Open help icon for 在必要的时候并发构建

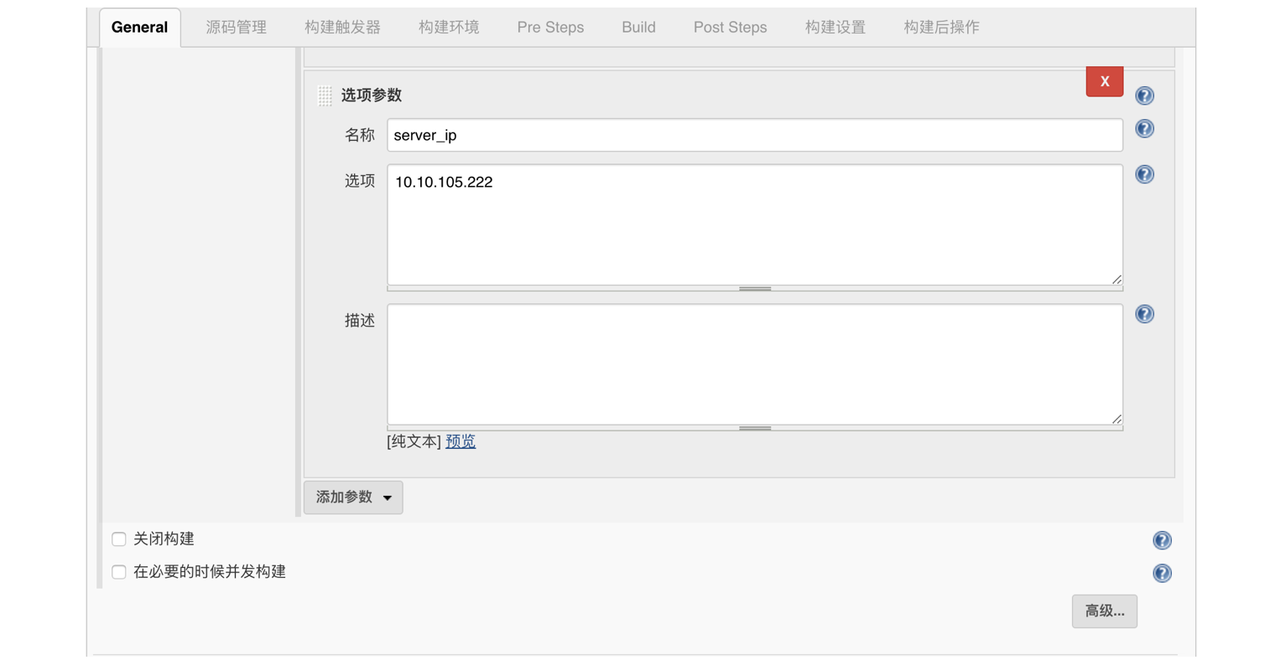pos(1162,573)
